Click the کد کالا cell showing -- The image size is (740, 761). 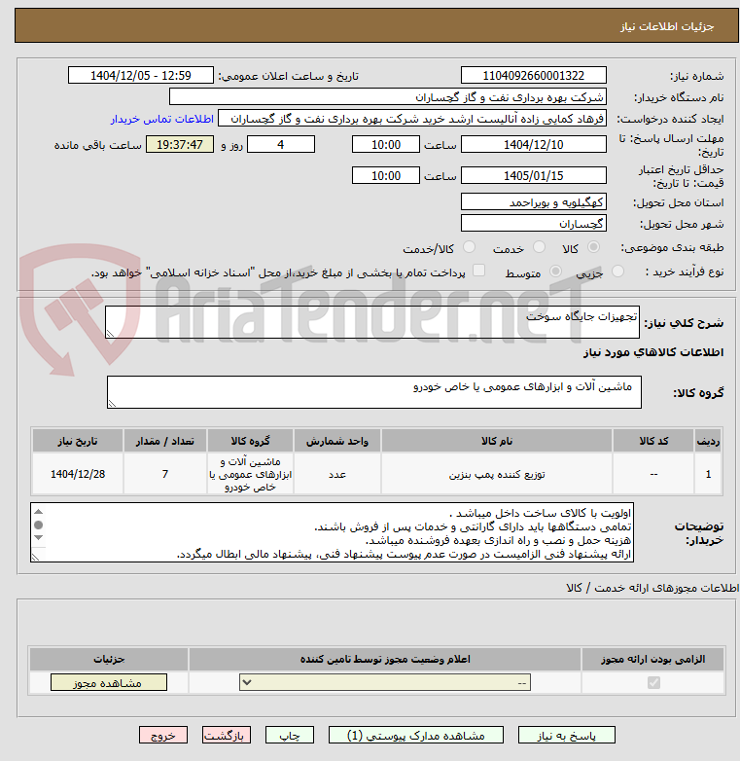653,474
